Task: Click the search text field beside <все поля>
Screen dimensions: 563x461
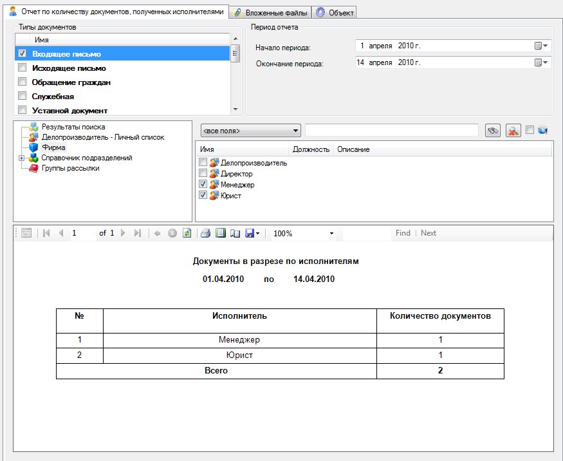Action: click(x=391, y=131)
